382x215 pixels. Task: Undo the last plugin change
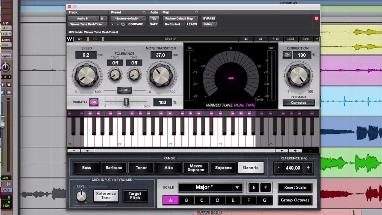point(80,39)
